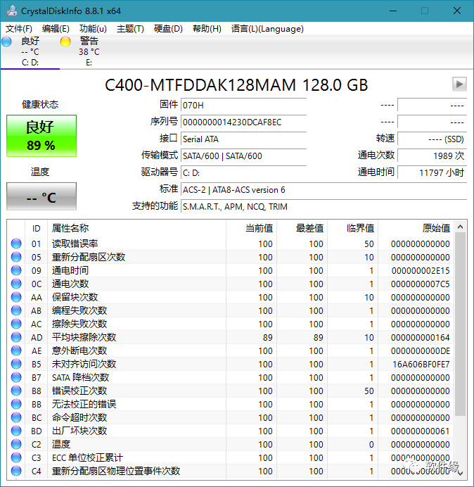
Task: Click the status orb of attribute AC
Action: [16, 324]
